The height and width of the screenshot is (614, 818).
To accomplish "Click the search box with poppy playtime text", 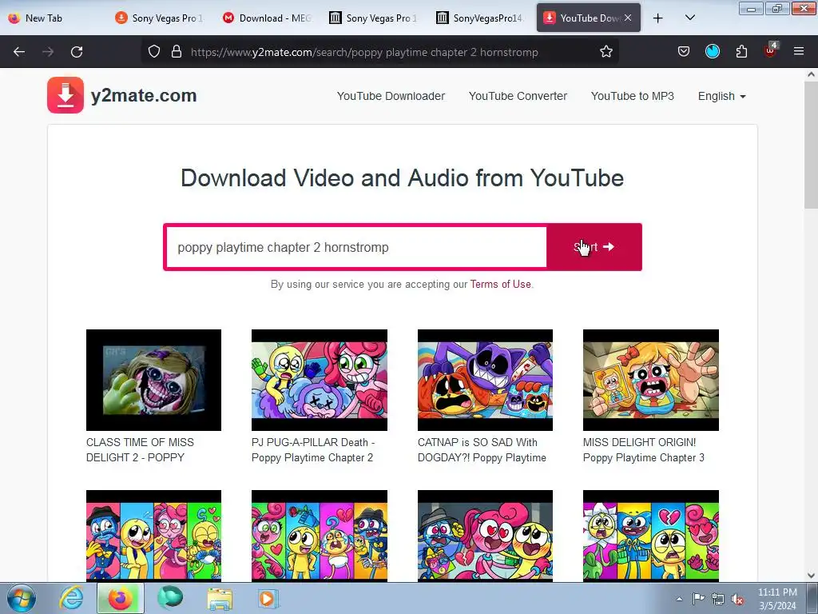I will pos(355,247).
